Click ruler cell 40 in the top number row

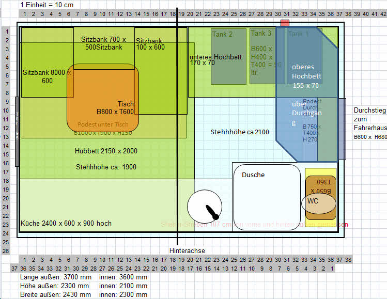[x=366, y=14]
